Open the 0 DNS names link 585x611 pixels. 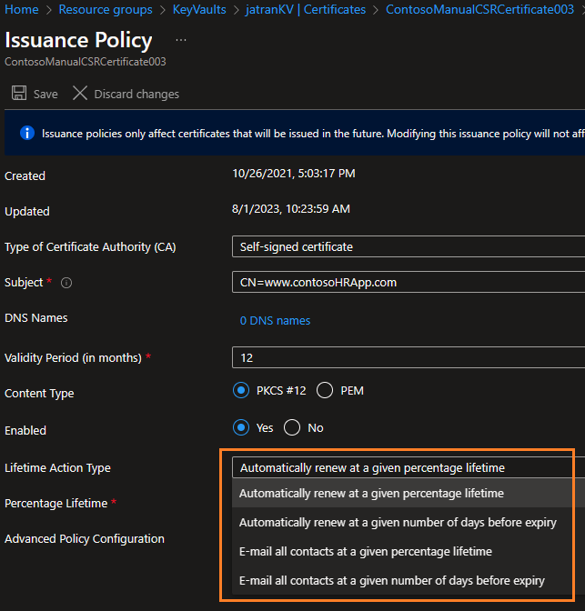pyautogui.click(x=275, y=321)
